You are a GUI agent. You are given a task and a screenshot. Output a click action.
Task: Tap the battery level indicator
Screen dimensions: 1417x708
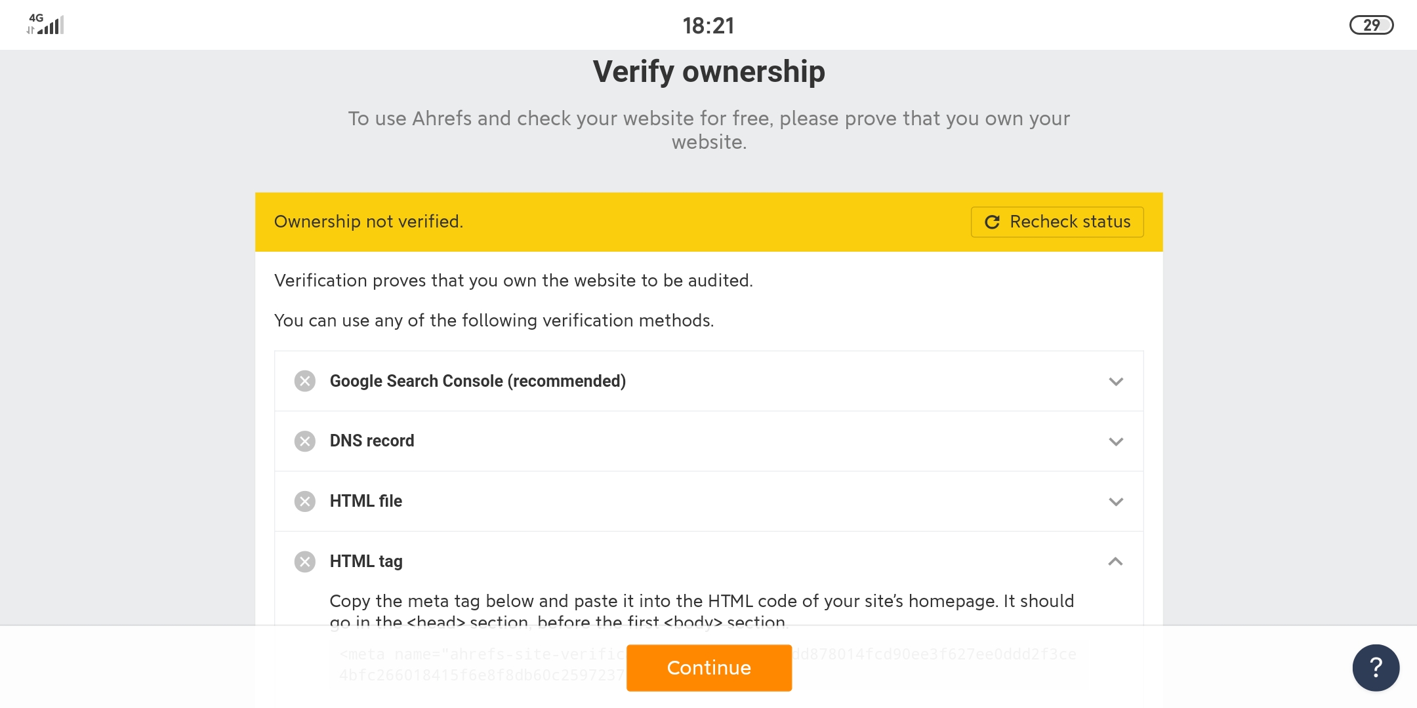pyautogui.click(x=1371, y=25)
